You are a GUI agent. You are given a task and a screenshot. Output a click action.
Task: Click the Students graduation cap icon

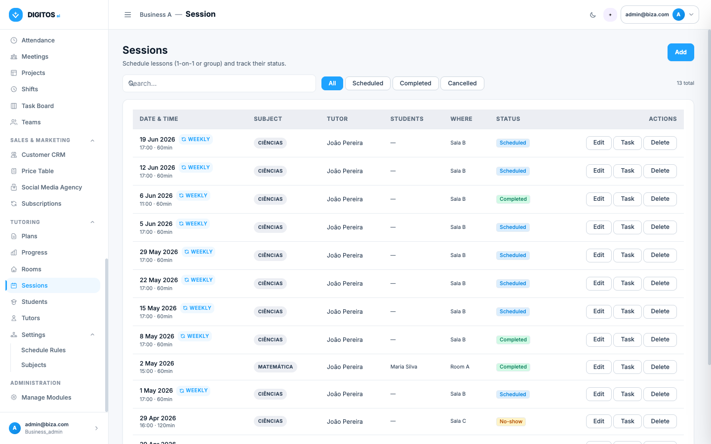pos(14,302)
